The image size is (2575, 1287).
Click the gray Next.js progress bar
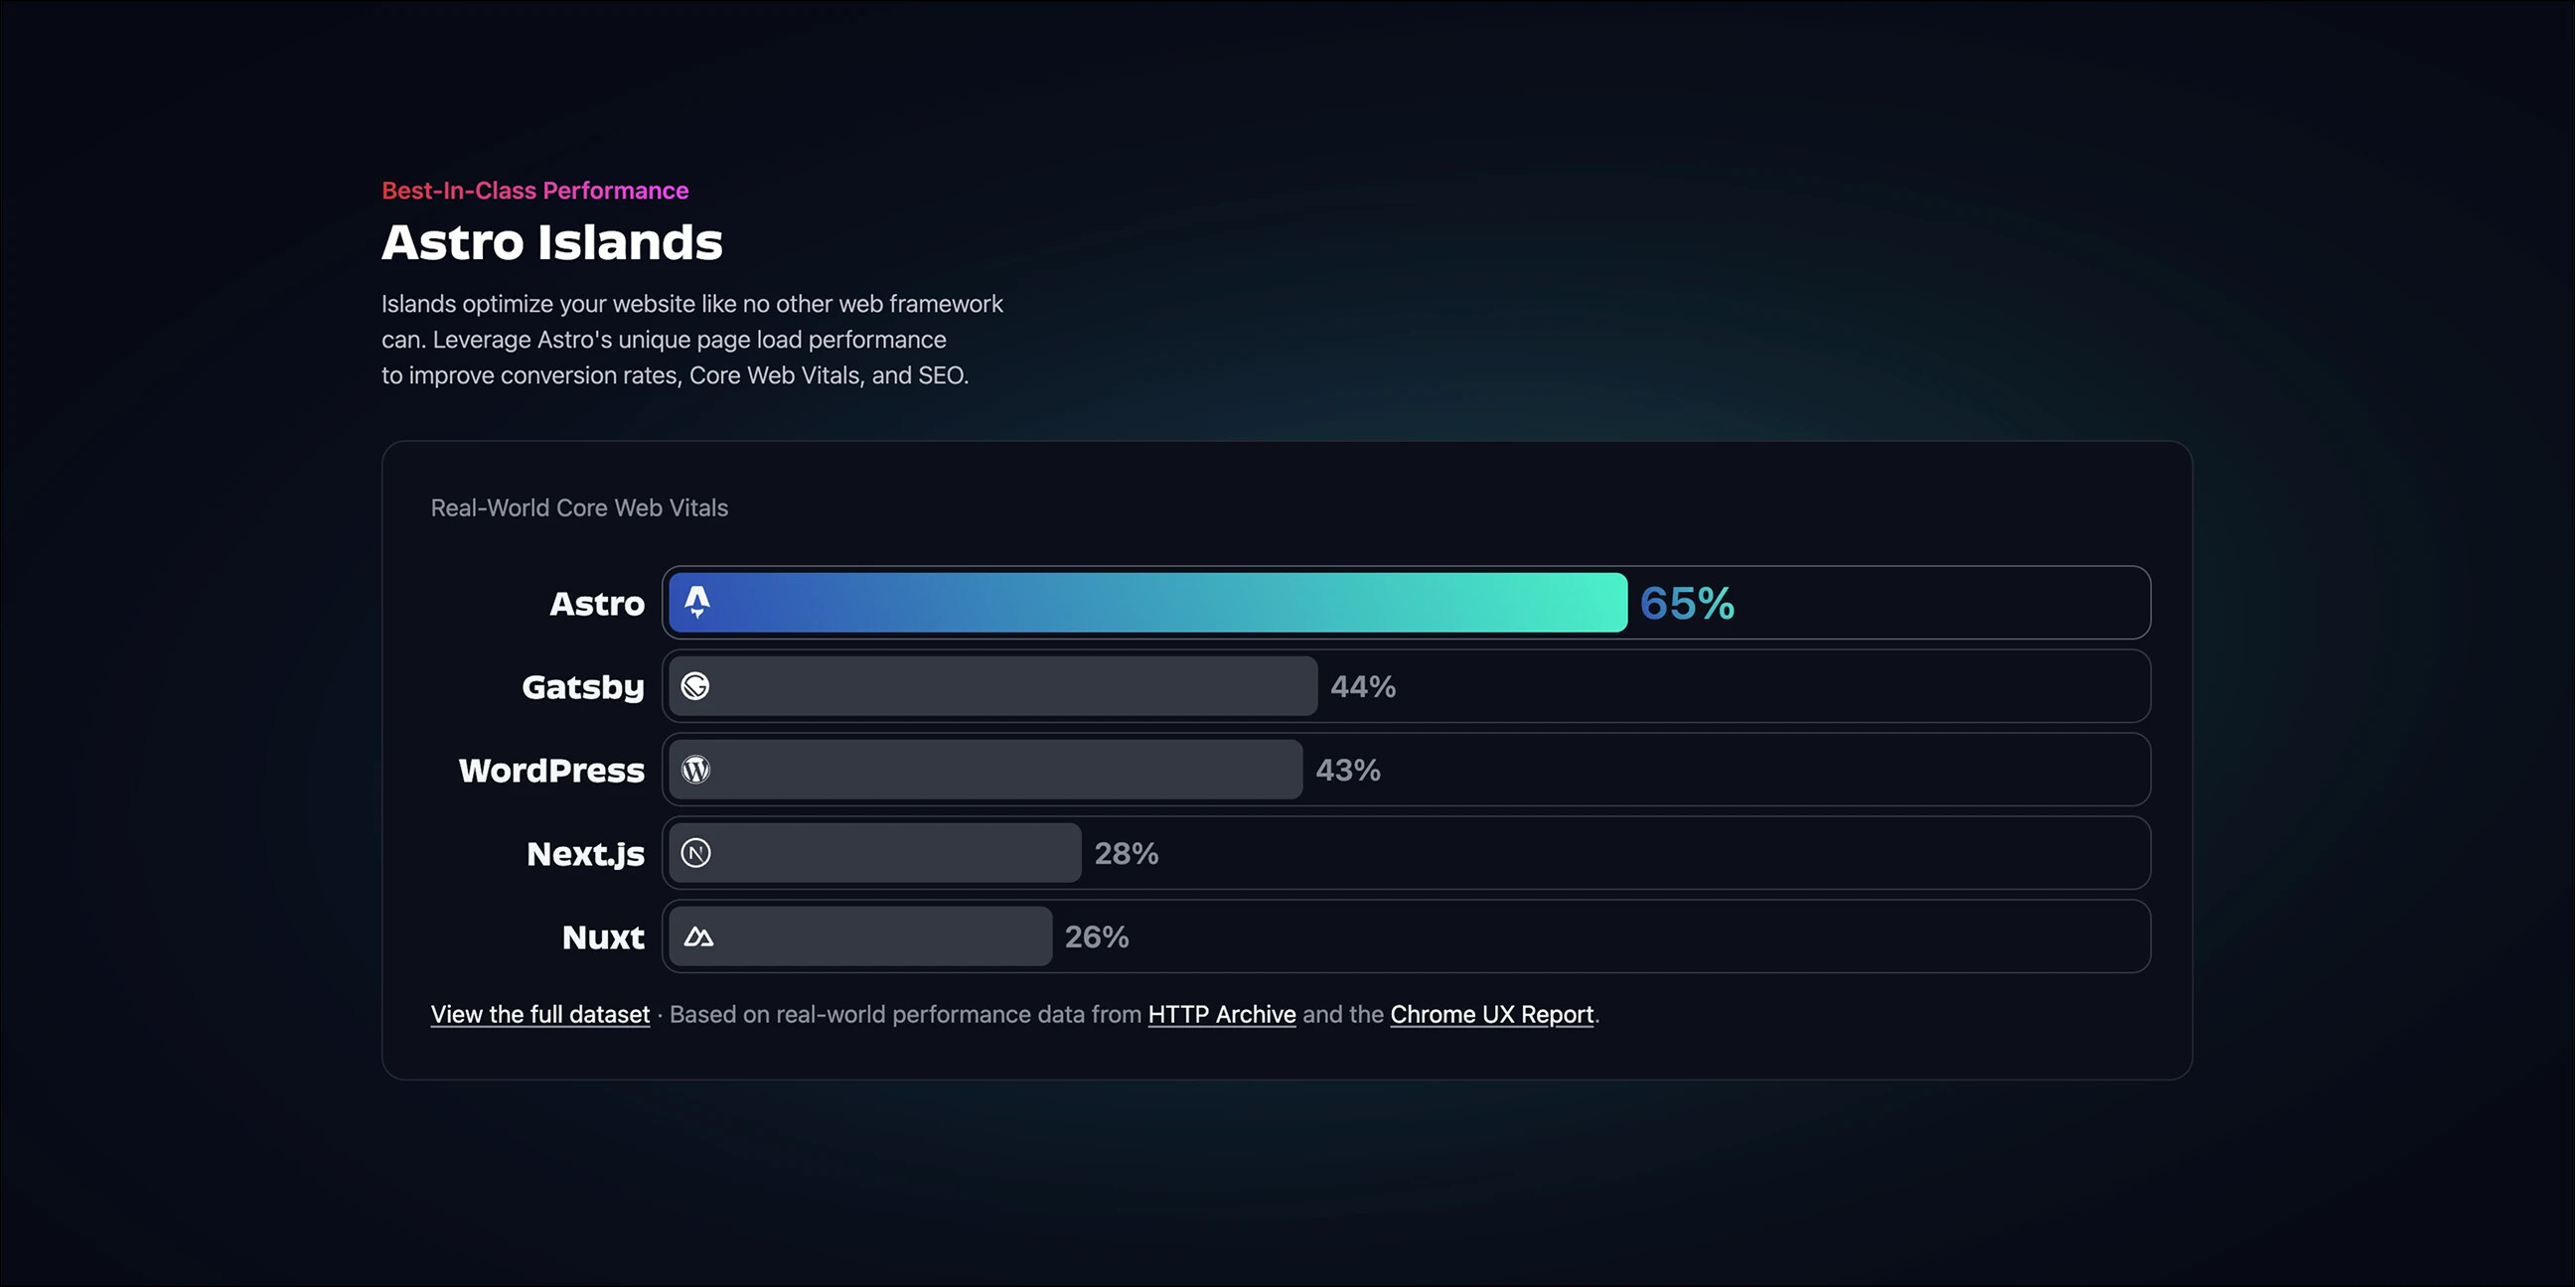[x=874, y=853]
